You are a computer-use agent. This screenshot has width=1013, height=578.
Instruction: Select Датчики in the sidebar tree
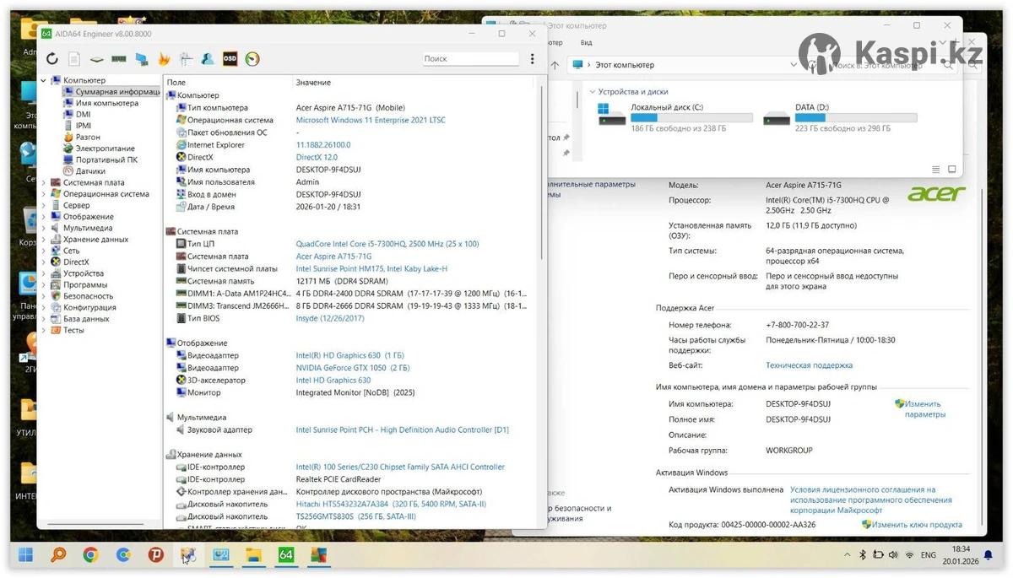click(x=90, y=171)
